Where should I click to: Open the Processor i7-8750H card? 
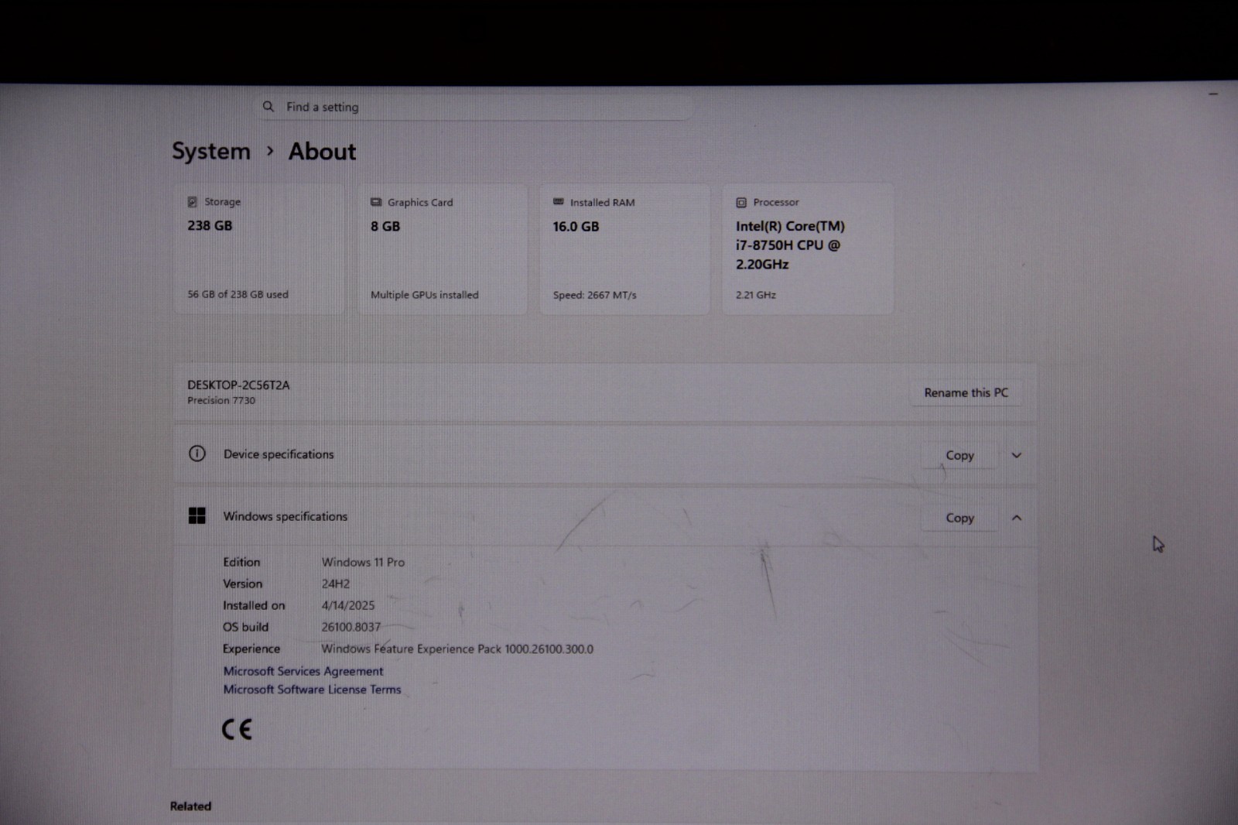[x=808, y=248]
